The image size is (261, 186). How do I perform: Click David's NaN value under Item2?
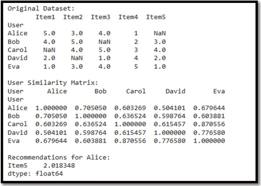tap(77, 58)
